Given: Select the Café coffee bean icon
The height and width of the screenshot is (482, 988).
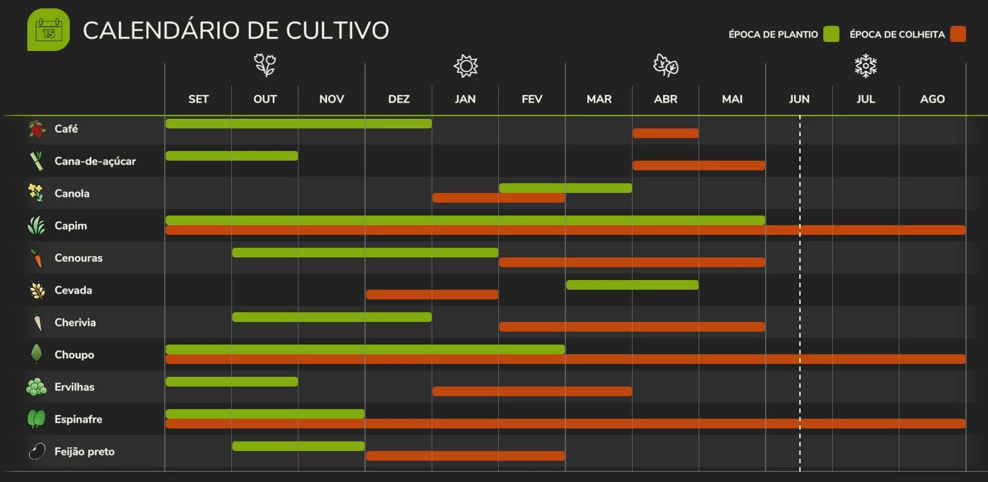Looking at the screenshot, I should pos(37,129).
